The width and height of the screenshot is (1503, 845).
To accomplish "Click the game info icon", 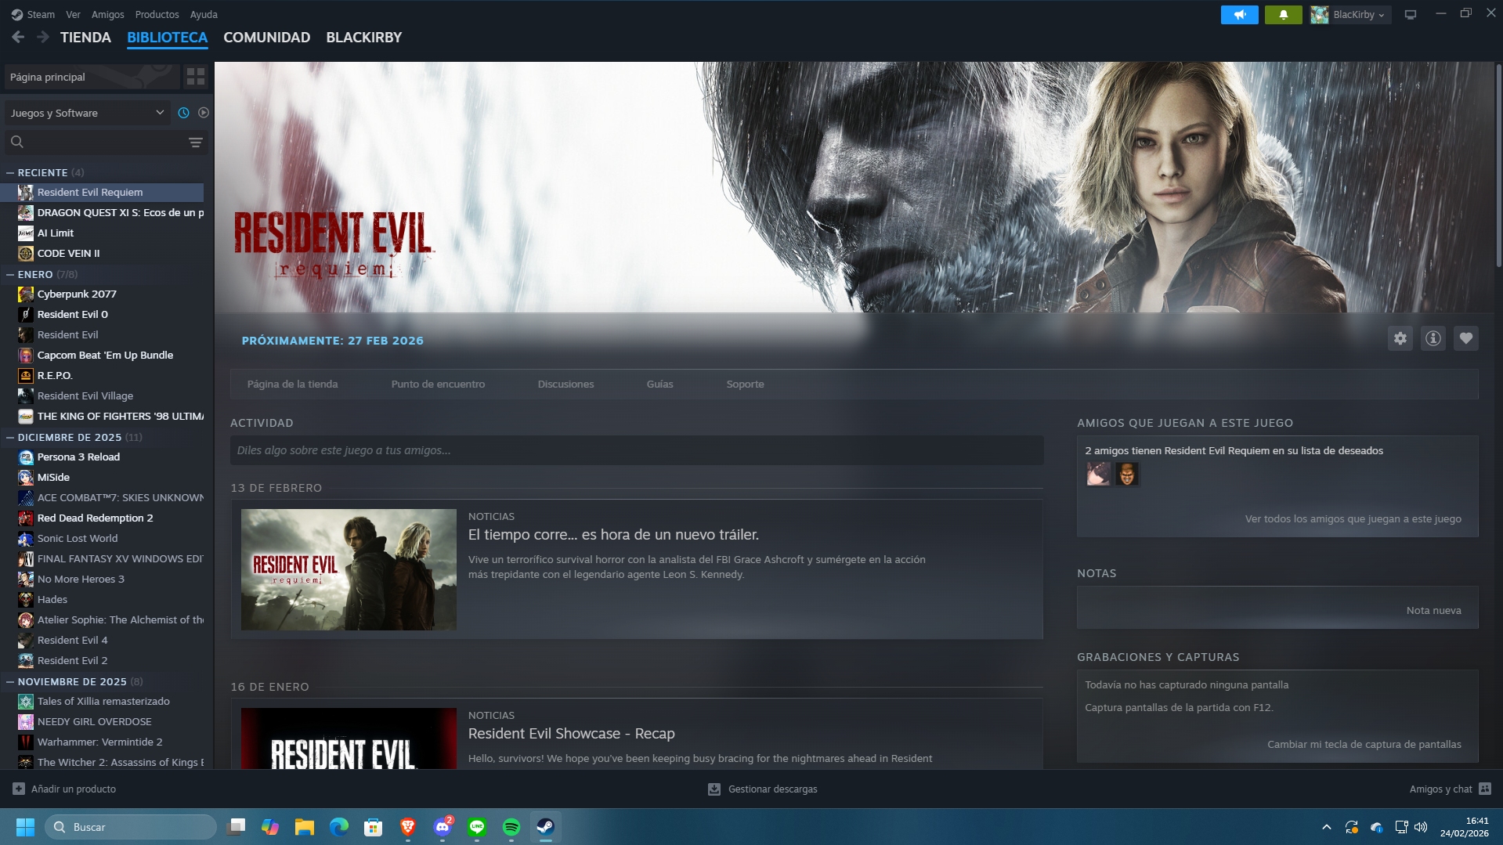I will point(1433,338).
